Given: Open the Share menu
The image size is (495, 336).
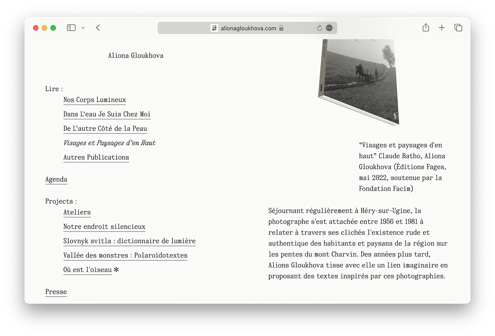Looking at the screenshot, I should tap(426, 28).
